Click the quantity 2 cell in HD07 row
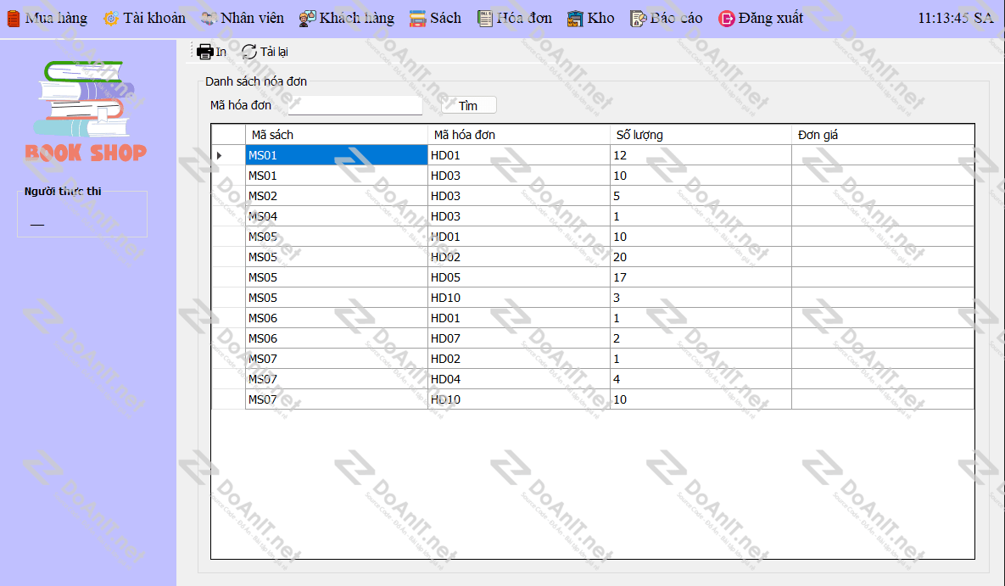This screenshot has height=586, width=1005. point(701,338)
